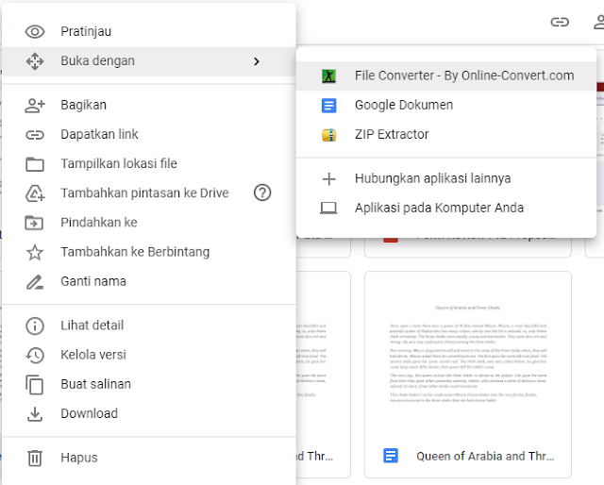Click the eye icon beside Pratinjau
This screenshot has width=604, height=485.
pos(35,31)
